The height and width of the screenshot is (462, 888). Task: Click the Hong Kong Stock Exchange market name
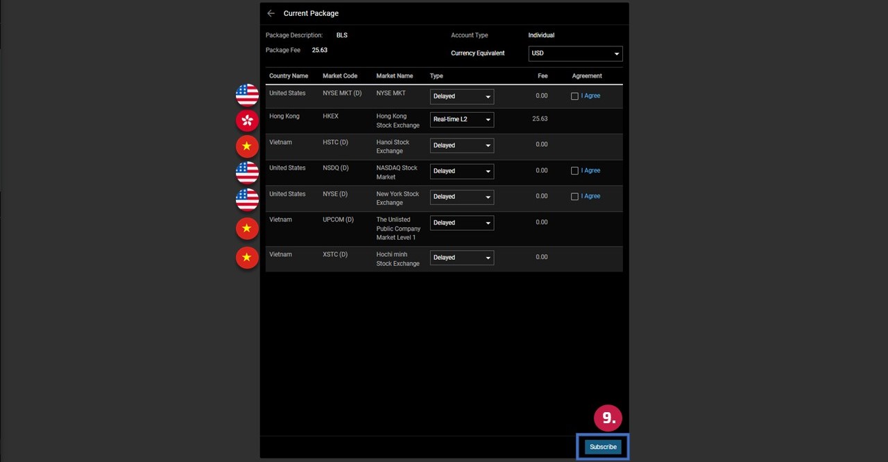[398, 121]
